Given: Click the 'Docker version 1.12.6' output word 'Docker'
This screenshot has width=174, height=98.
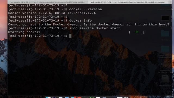Looking at the screenshot, I should point(14,13).
